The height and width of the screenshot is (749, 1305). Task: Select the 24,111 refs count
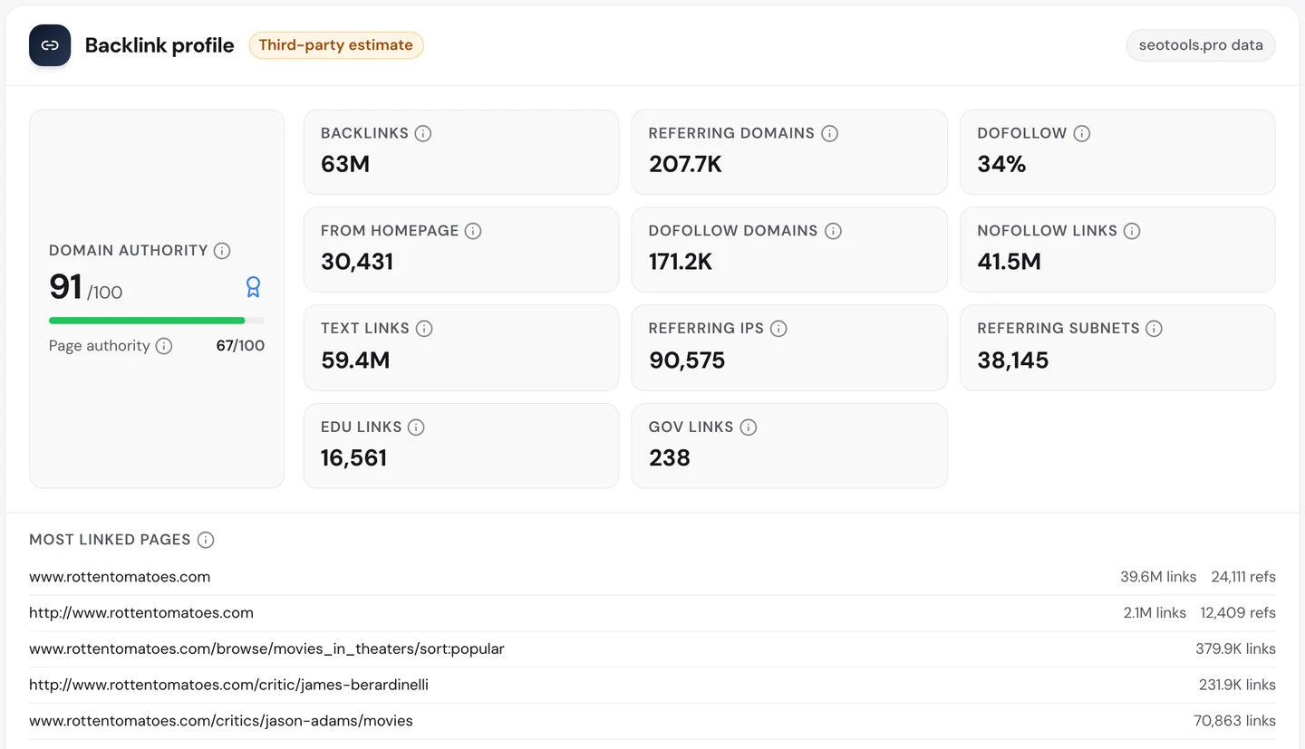point(1243,577)
